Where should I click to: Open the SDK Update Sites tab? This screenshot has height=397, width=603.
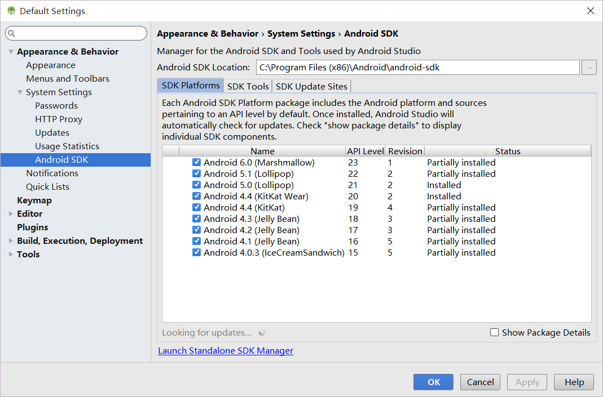(x=311, y=86)
